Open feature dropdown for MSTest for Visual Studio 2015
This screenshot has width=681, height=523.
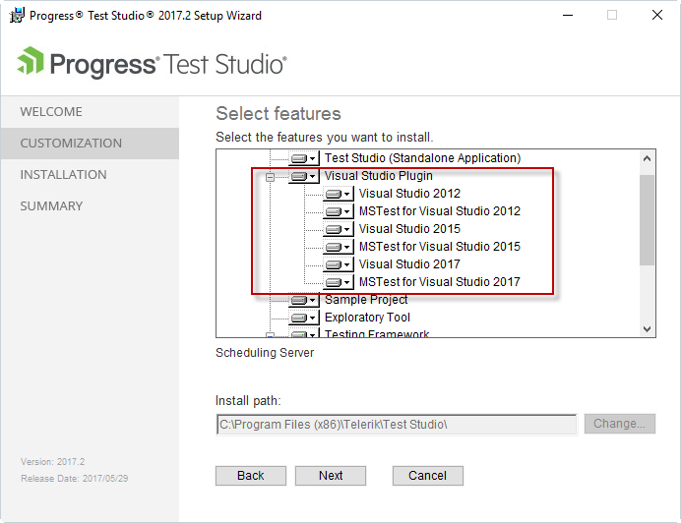pyautogui.click(x=338, y=247)
